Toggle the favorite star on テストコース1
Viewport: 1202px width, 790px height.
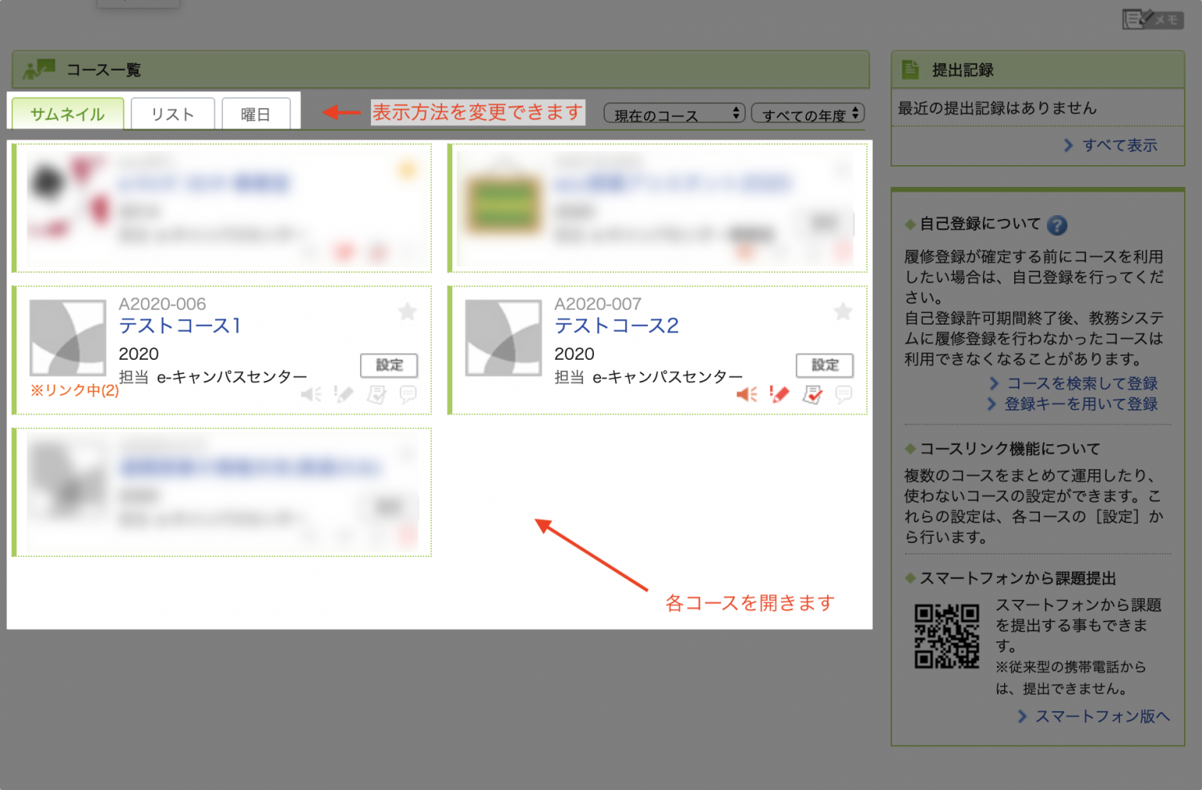coord(408,311)
